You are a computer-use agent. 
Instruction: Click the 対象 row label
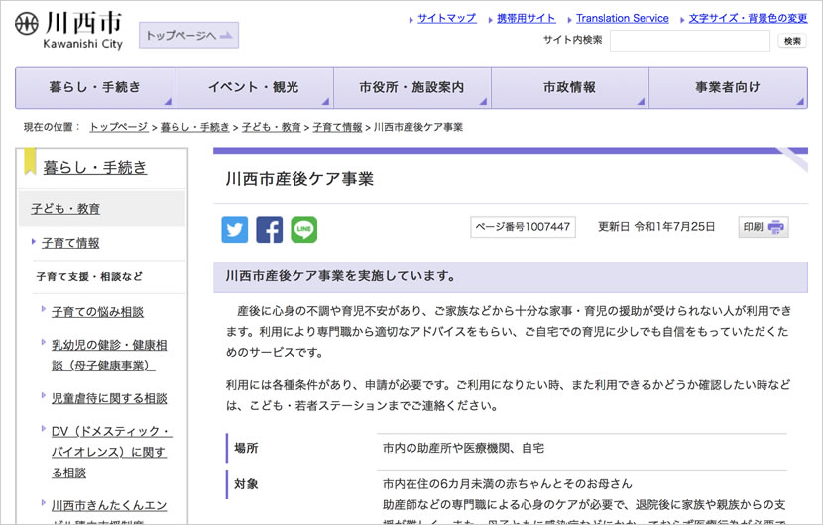(x=246, y=484)
